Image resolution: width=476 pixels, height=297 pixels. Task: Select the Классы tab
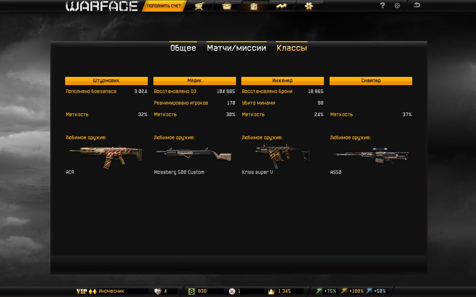pos(292,48)
